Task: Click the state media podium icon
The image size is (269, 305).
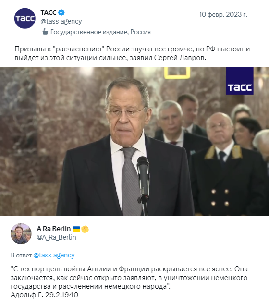Action: pos(45,32)
